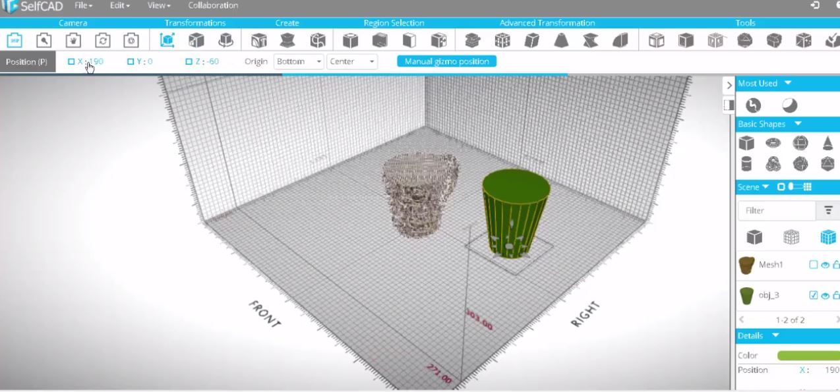Collapse the Basic Shapes section

click(x=797, y=124)
